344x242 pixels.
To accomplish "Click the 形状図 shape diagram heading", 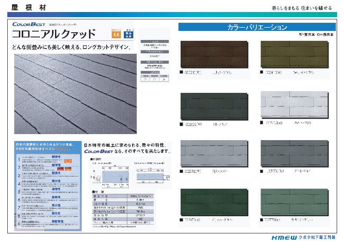I will [x=96, y=159].
